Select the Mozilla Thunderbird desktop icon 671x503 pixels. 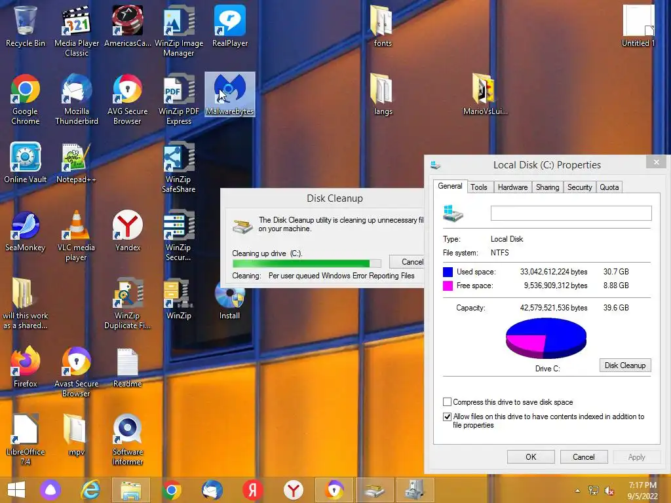click(77, 100)
